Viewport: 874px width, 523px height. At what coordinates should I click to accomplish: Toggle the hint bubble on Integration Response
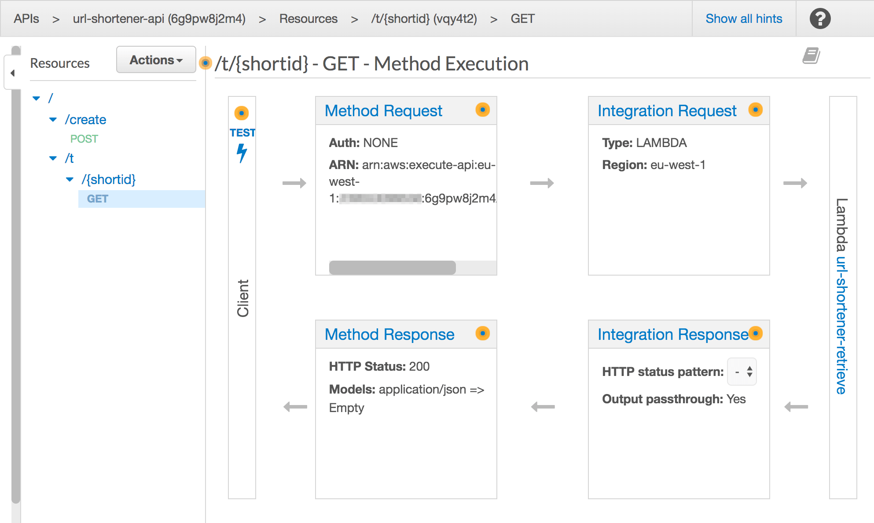point(756,334)
